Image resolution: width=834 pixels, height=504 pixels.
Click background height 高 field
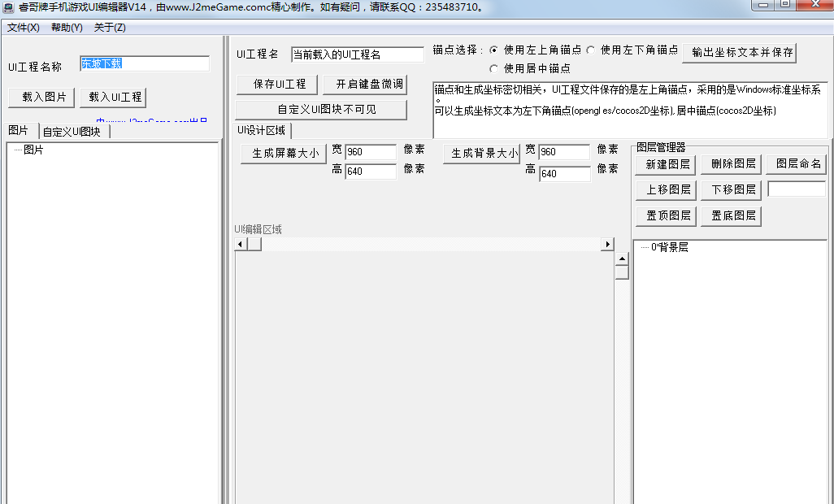pos(565,174)
